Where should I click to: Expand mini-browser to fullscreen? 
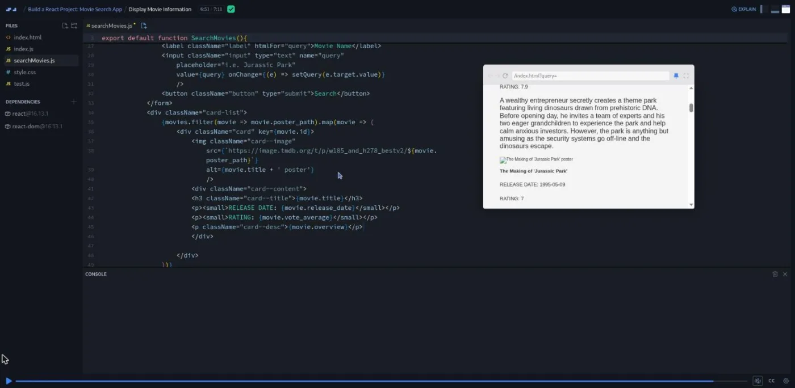click(x=686, y=75)
